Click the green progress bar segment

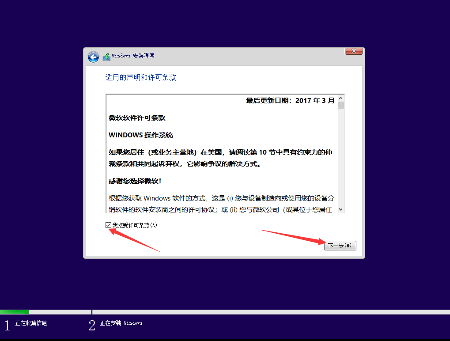15,311
